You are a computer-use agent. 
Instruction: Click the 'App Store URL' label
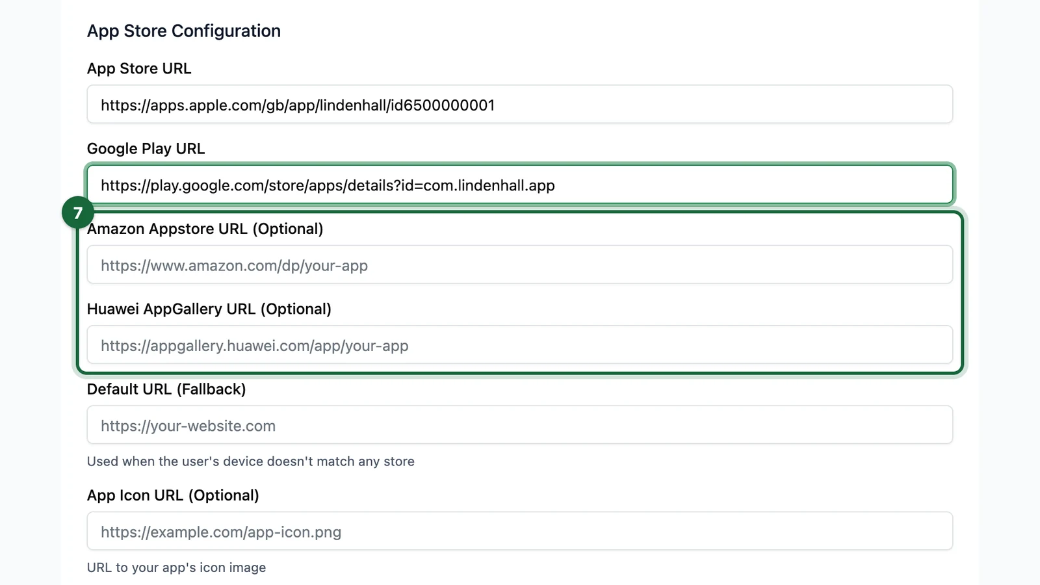(139, 68)
